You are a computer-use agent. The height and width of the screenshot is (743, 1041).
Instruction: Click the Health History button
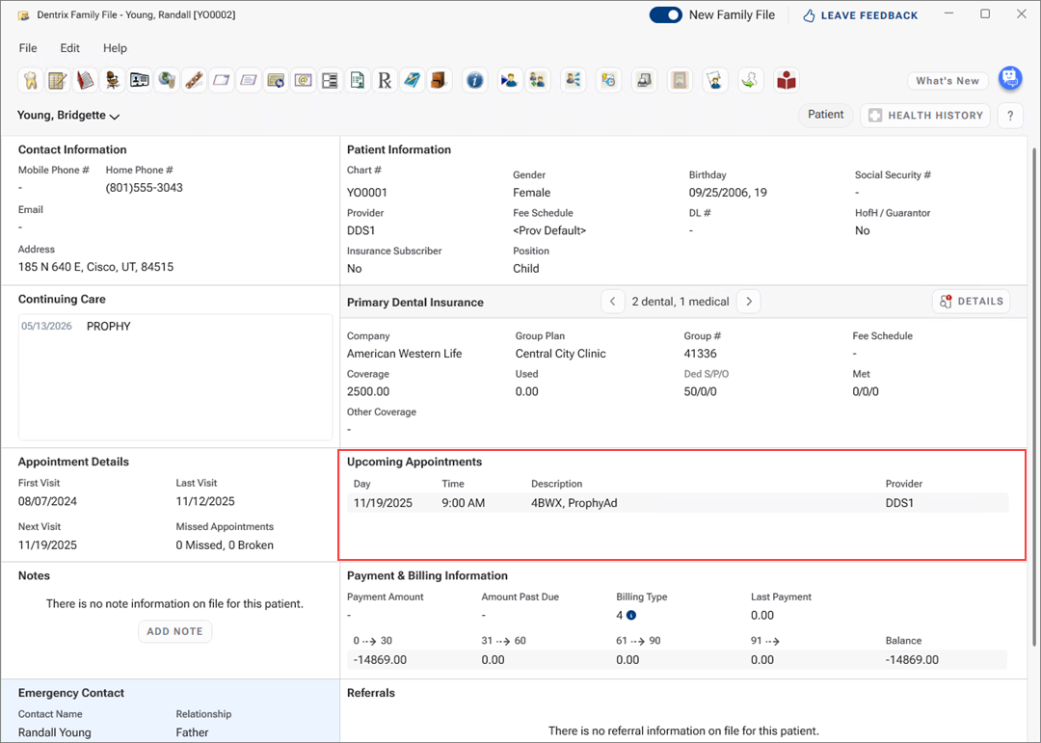coord(925,116)
